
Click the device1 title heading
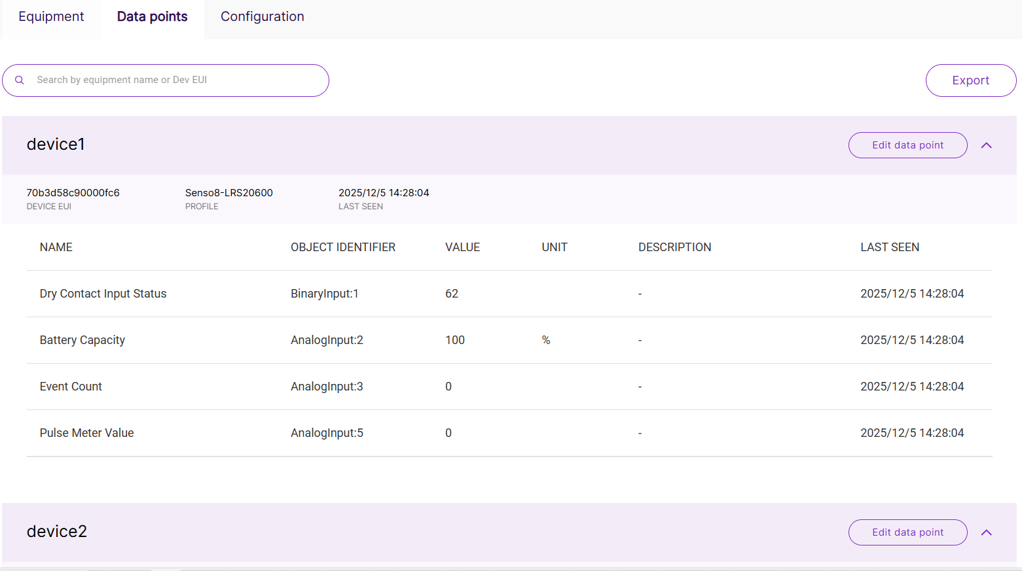(x=56, y=145)
